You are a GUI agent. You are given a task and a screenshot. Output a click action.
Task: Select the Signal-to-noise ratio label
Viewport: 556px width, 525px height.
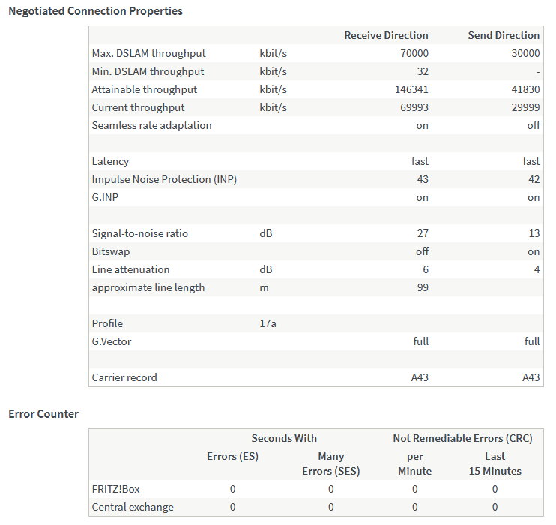(139, 233)
